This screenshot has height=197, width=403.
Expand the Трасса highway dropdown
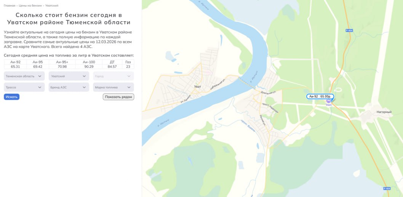tap(24, 87)
